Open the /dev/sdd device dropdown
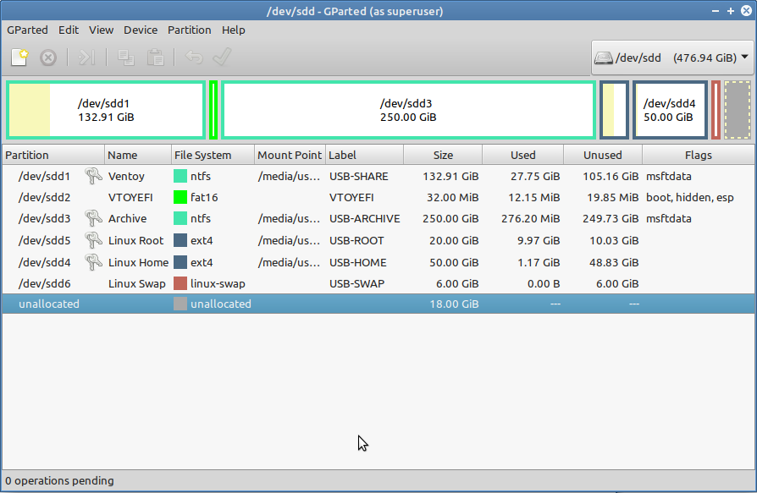 click(x=672, y=58)
